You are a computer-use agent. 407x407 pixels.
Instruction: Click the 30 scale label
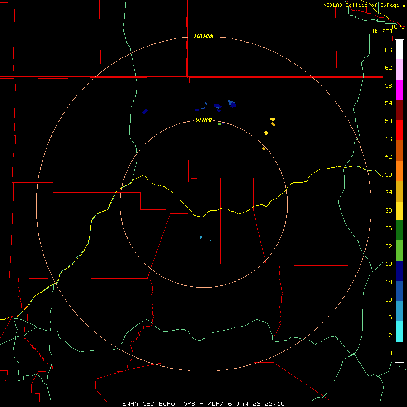pyautogui.click(x=388, y=210)
